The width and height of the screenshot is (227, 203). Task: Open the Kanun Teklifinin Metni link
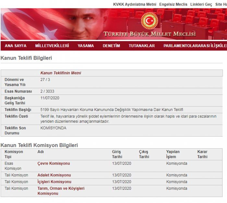61,73
